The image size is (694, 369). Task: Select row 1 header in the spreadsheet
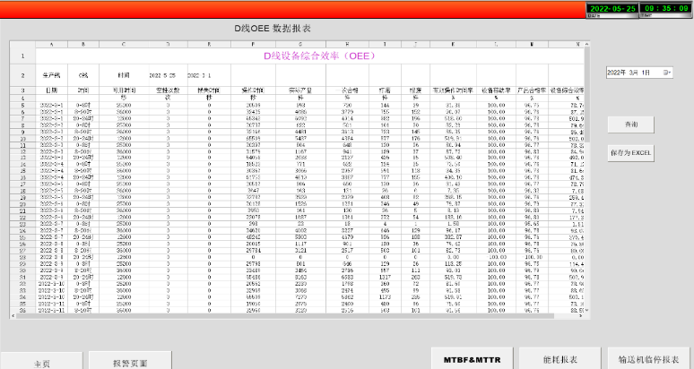(x=19, y=56)
